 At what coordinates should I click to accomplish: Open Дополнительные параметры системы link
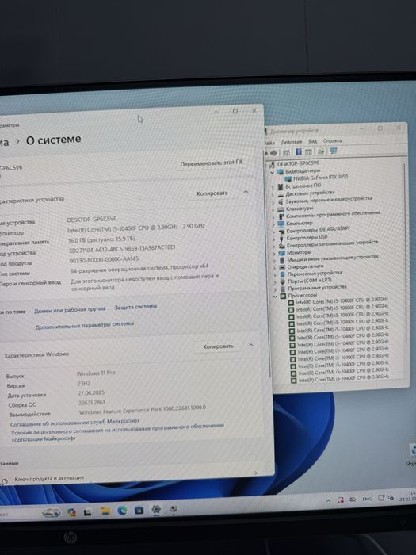coord(85,325)
